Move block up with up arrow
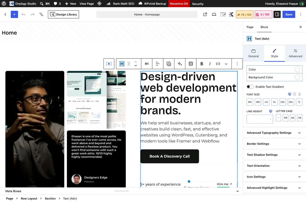 tap(136, 62)
